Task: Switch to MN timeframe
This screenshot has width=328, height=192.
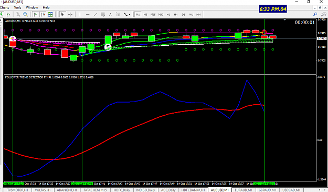Action: (198, 14)
